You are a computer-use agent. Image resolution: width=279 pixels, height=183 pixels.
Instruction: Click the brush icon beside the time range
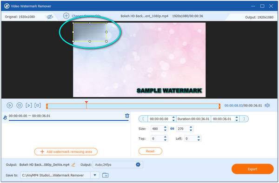coord(5,118)
